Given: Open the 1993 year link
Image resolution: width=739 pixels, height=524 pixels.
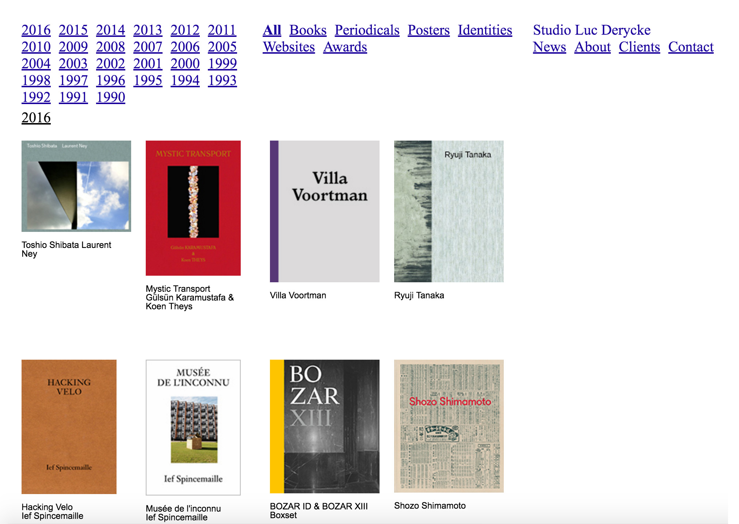Looking at the screenshot, I should (x=222, y=80).
